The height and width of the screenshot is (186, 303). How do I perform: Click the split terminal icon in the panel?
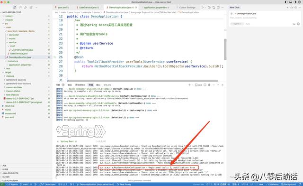coord(205,85)
